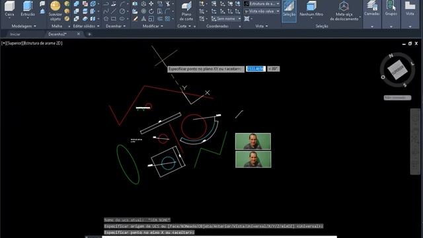
Task: Expand the Coordenadas panel launcher arrow
Action: tap(239, 26)
